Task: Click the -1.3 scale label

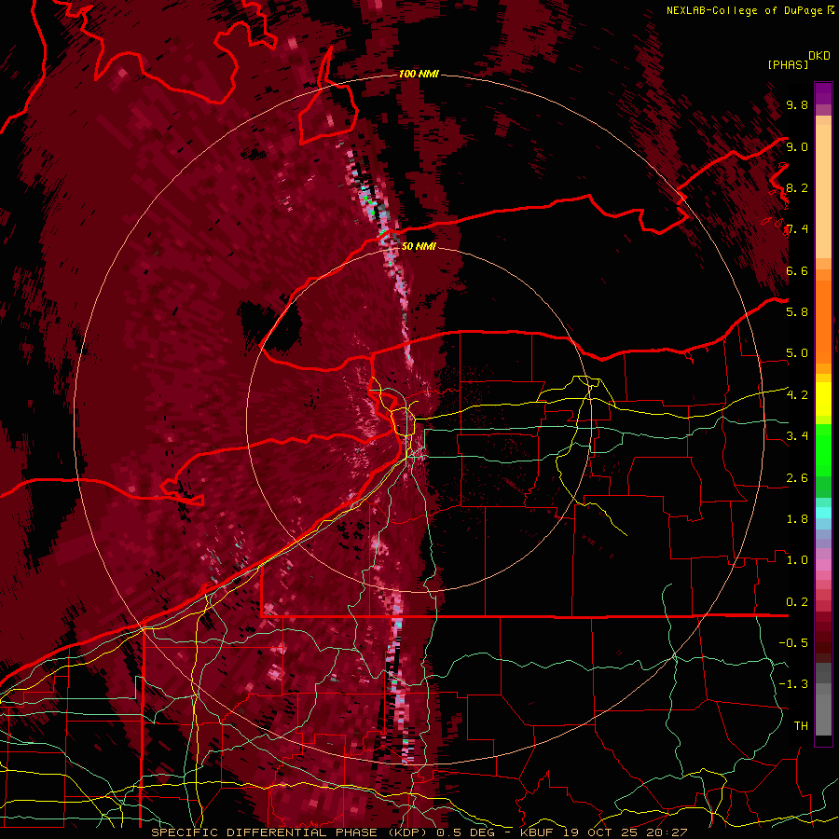Action: [x=793, y=684]
